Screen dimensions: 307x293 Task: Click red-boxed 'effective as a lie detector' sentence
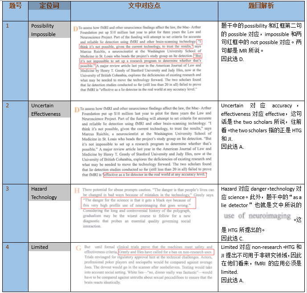point(155,175)
